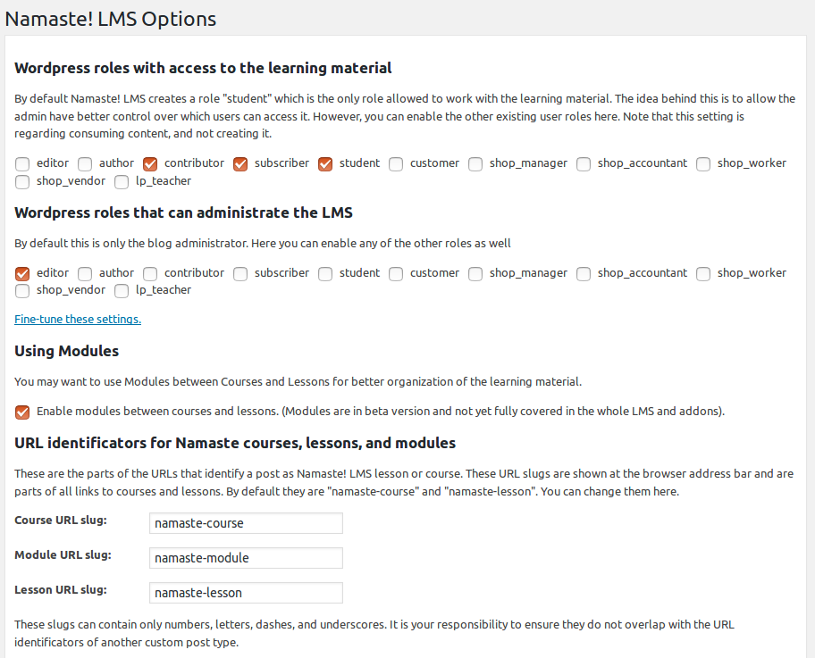Select the Lesson URL slug text box
This screenshot has width=815, height=658.
(246, 593)
